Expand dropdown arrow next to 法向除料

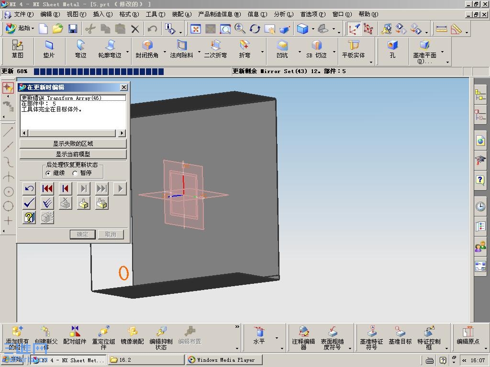click(x=199, y=52)
